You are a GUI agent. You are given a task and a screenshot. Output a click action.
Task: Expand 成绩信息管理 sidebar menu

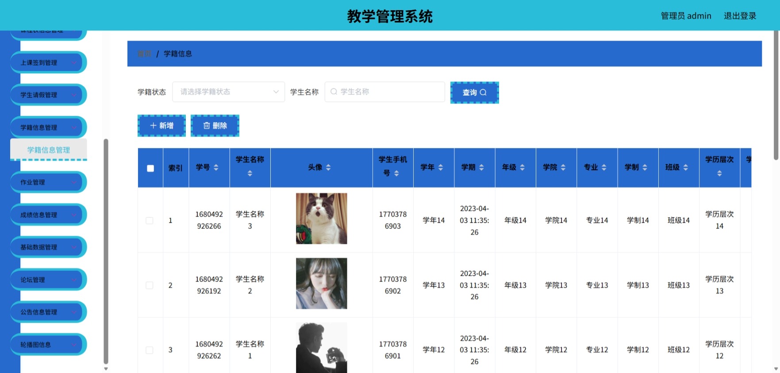(x=48, y=215)
